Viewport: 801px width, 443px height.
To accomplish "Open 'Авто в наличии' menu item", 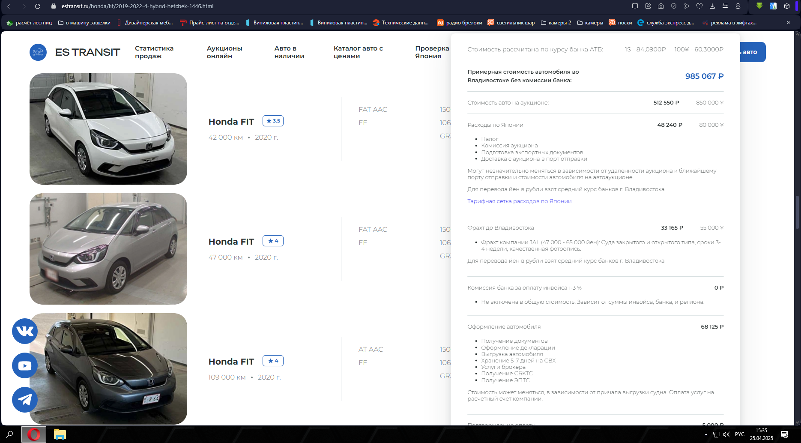I will [x=289, y=52].
